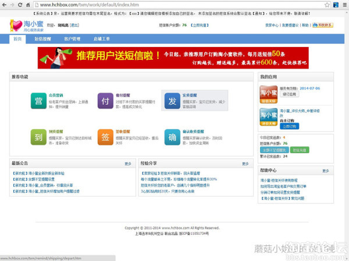Viewport: 349px width, 261px height.
Task: Reload the page with the refresh icon
Action: coord(20,5)
